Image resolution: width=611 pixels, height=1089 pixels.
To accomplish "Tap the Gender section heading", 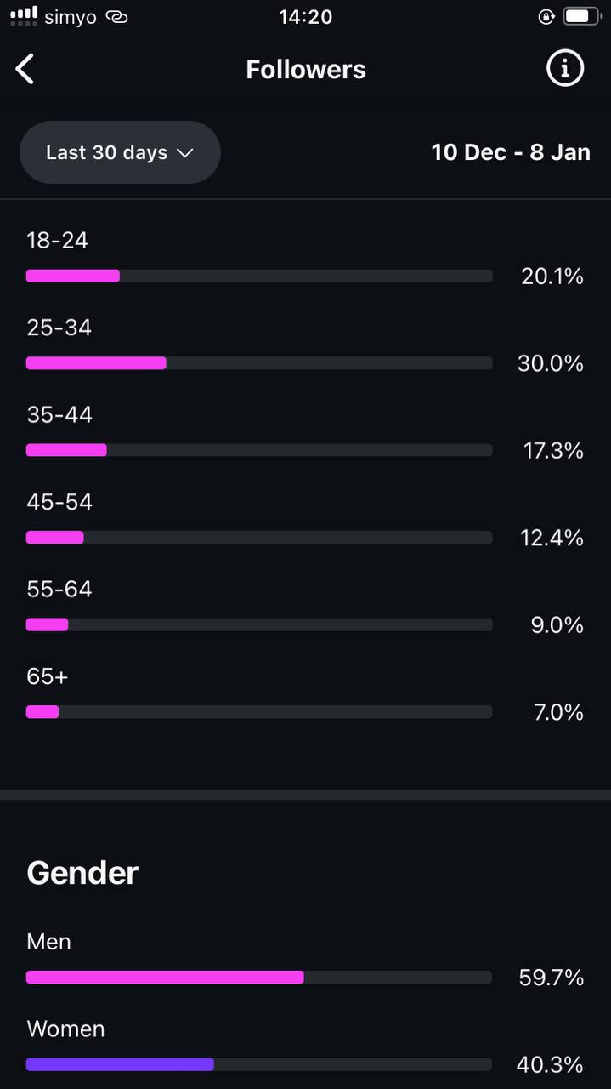I will click(82, 873).
